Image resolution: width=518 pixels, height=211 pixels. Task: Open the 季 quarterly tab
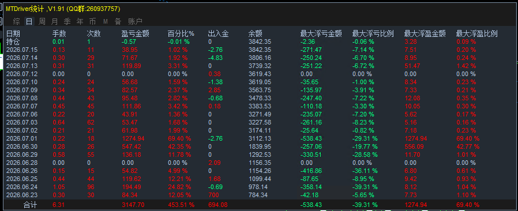[67, 22]
